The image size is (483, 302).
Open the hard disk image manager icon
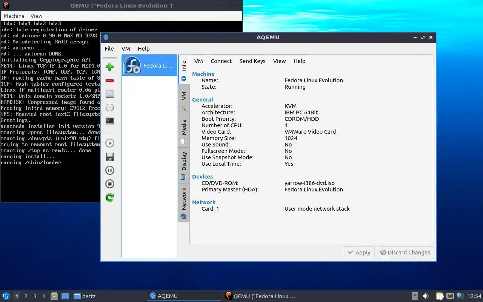coord(110,94)
